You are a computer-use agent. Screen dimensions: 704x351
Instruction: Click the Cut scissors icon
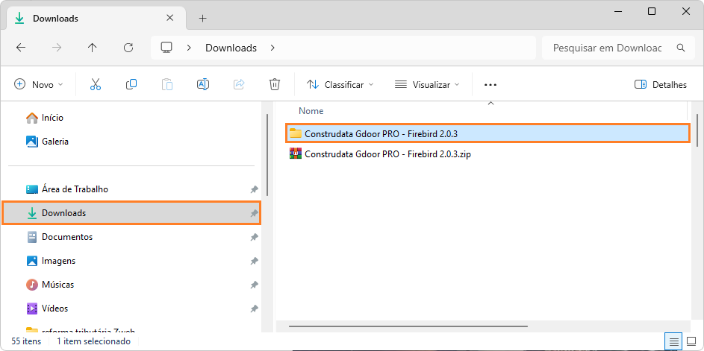(96, 84)
